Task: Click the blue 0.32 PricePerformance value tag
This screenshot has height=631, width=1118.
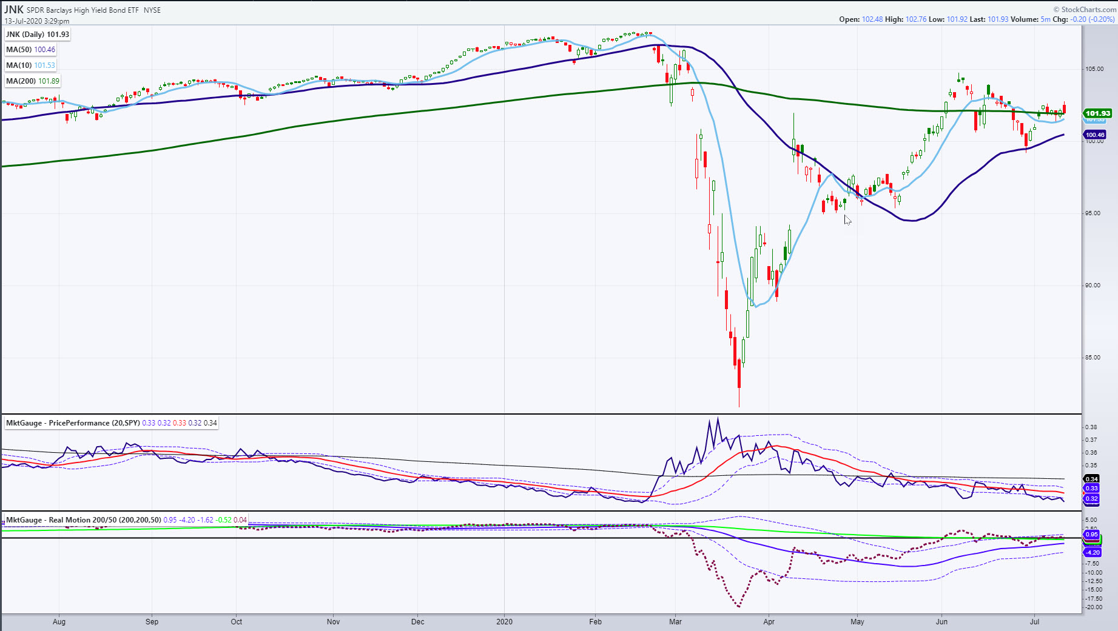Action: tap(1091, 499)
